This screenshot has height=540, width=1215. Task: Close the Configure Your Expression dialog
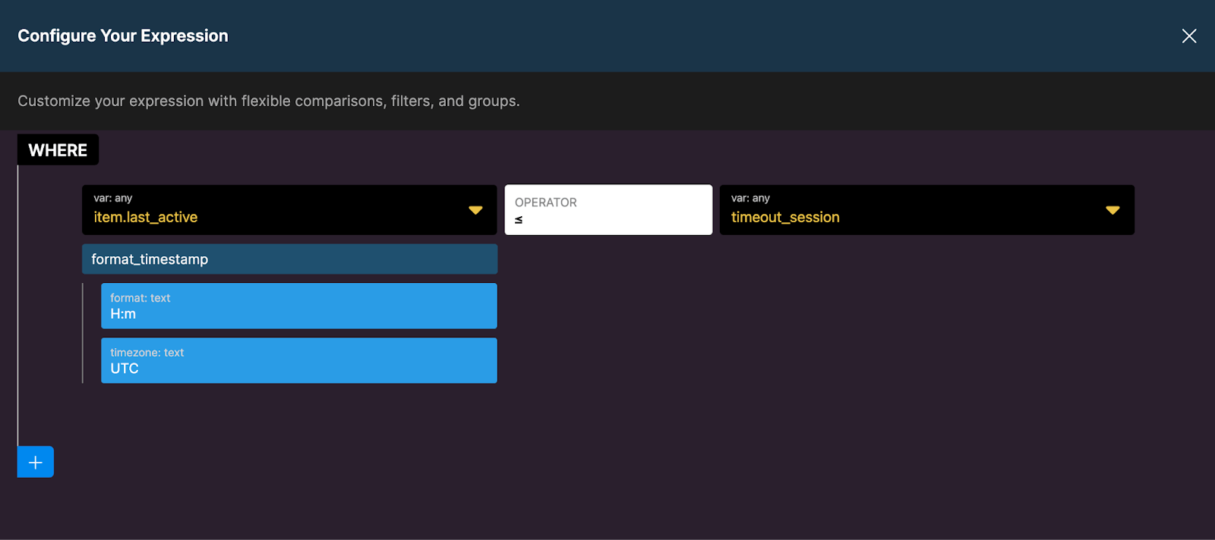[1189, 36]
